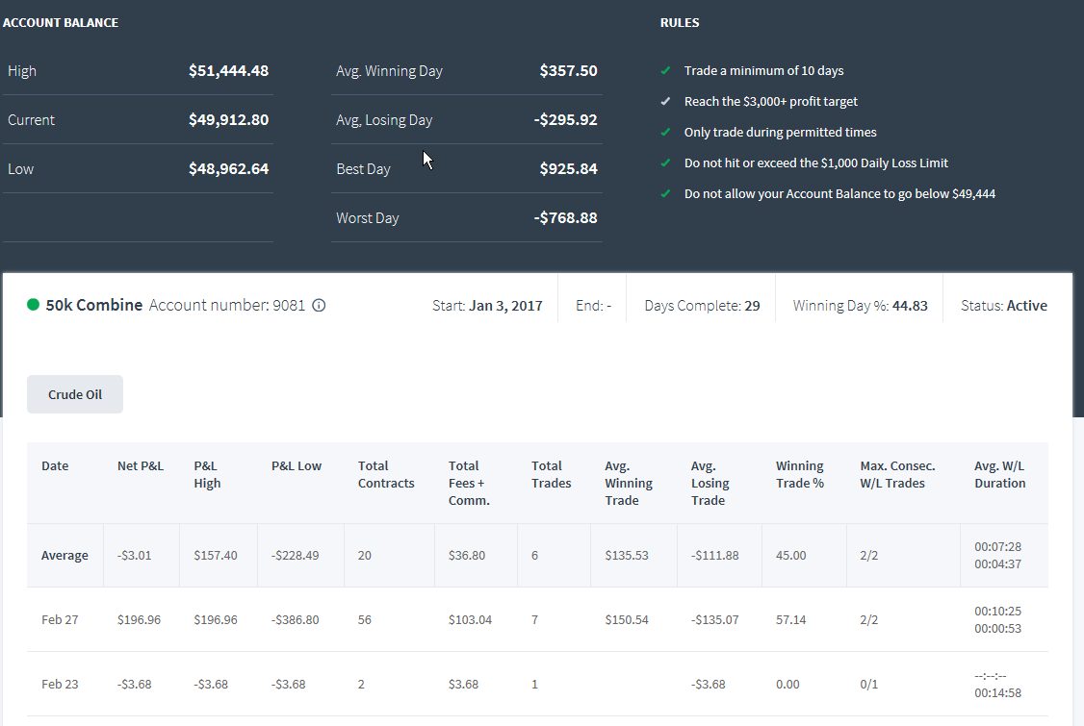Click checkmark beside Daily Loss Limit rule
Viewport: 1084px width, 726px height.
coord(666,163)
